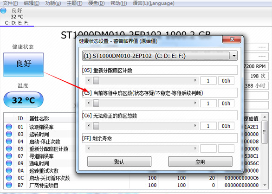The height and width of the screenshot is (194, 272).
Task: Click the 默认 button
Action: tap(119, 162)
